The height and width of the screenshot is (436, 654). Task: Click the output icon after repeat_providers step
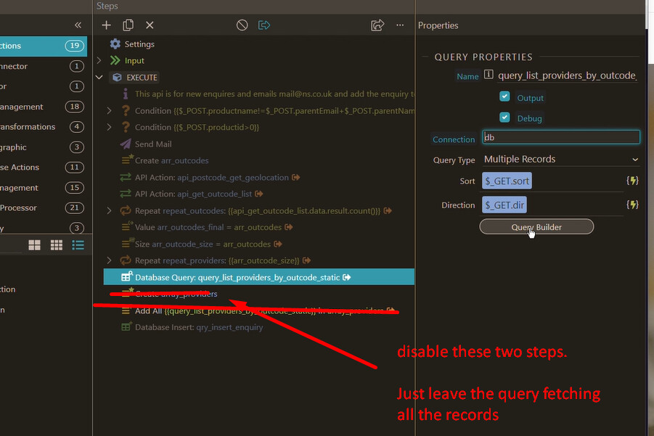coord(306,260)
